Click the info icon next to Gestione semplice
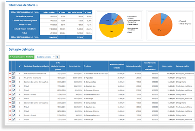Viewport: 195px width, 131px height. coord(57,57)
